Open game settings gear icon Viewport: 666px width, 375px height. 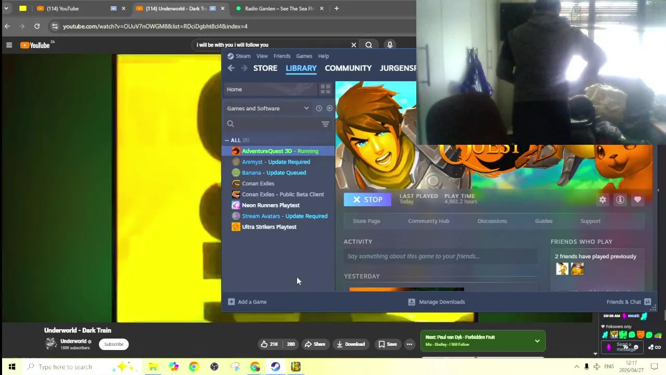coord(603,199)
